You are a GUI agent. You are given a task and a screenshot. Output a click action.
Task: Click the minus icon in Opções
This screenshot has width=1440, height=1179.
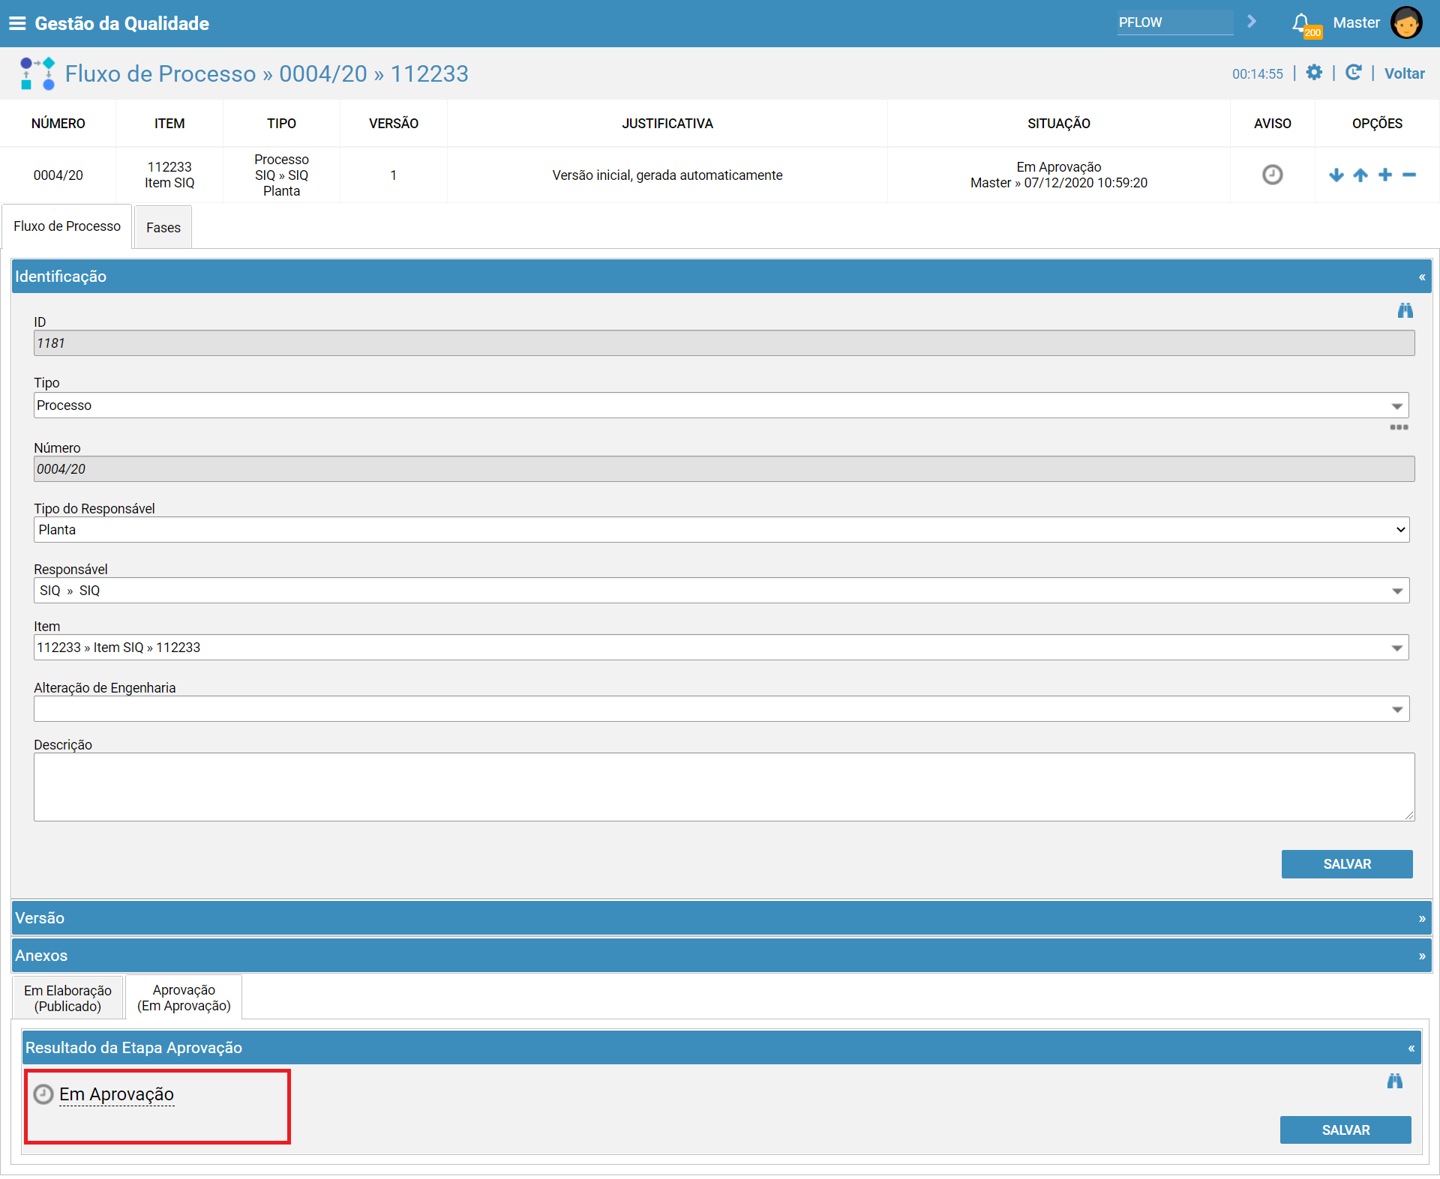pyautogui.click(x=1409, y=175)
